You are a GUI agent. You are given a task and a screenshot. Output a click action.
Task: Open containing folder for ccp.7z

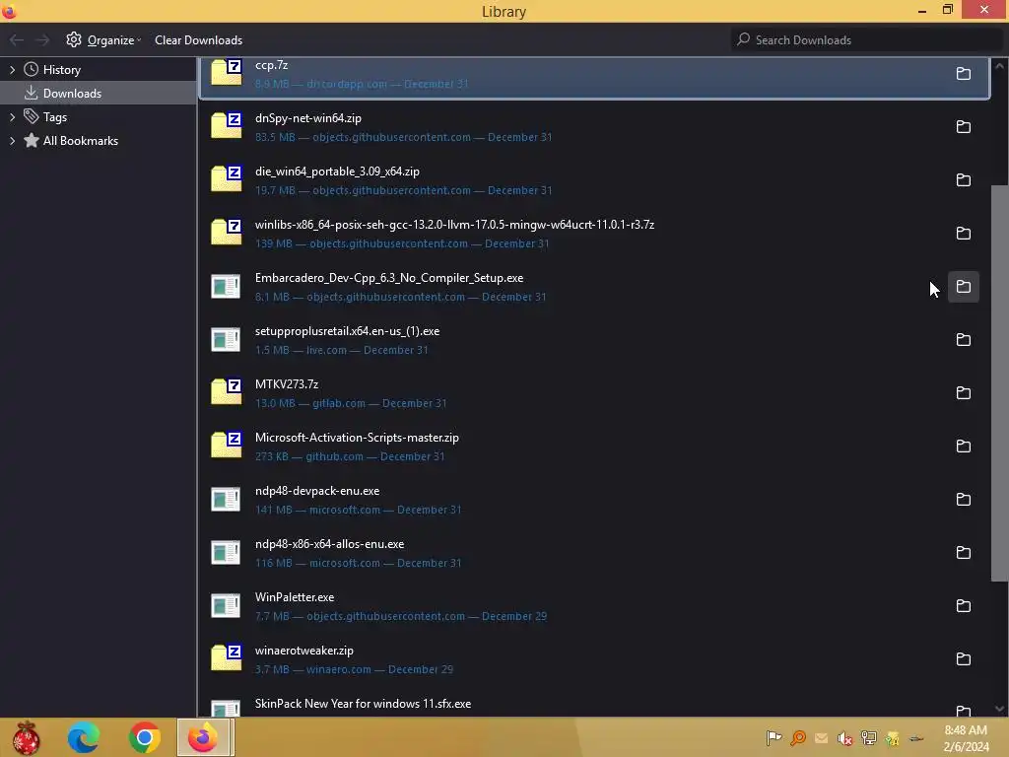point(964,73)
